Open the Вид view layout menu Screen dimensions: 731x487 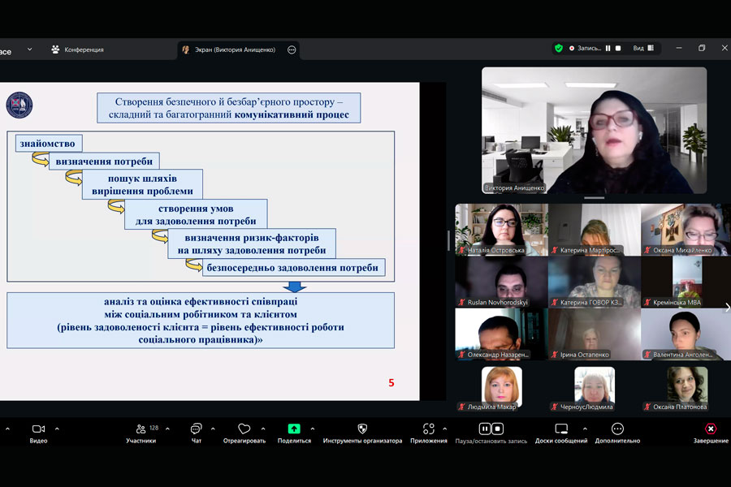(643, 48)
